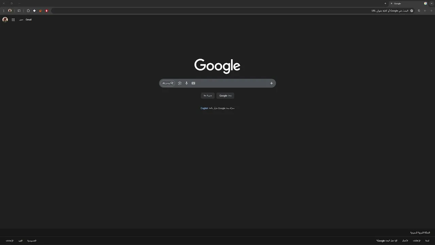Open the Gmail link

click(29, 20)
